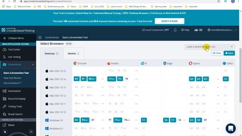
Task: Click the IE browser column icon
Action: click(x=143, y=63)
